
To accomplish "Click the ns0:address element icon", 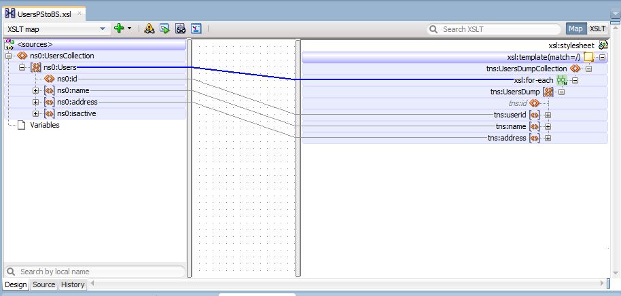I will click(50, 102).
